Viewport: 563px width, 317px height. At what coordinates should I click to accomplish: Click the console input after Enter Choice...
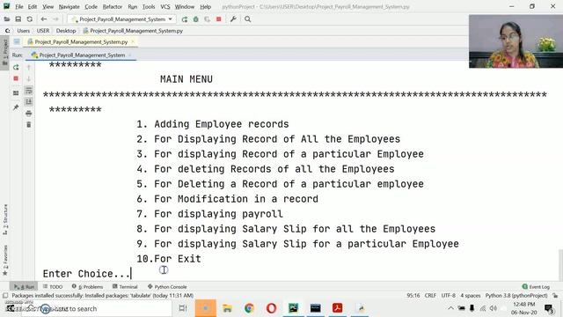coord(132,274)
